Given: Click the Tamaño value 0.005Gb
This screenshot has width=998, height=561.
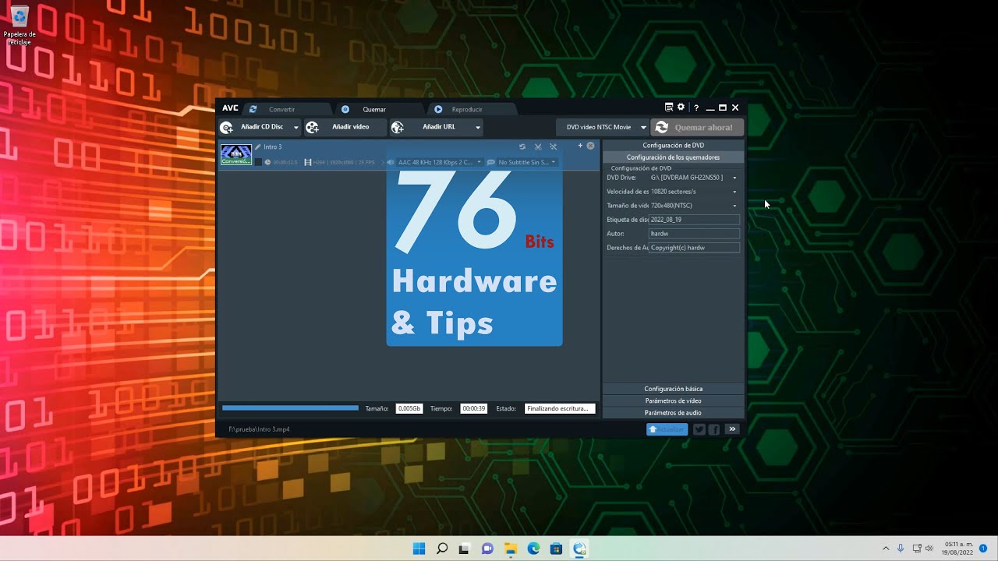Looking at the screenshot, I should click(x=409, y=408).
